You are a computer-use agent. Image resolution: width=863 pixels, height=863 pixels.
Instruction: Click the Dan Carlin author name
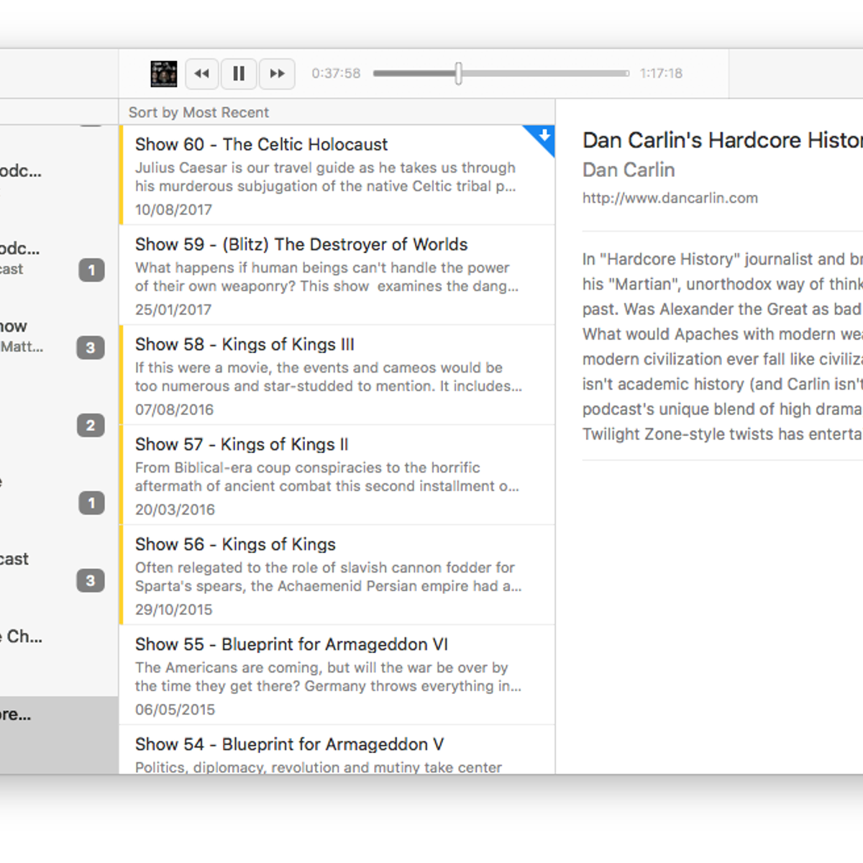pyautogui.click(x=629, y=170)
